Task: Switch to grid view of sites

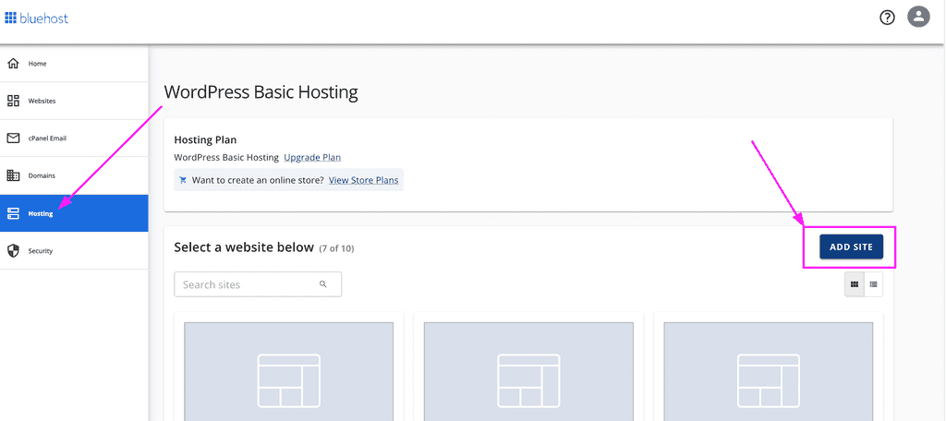Action: pyautogui.click(x=855, y=284)
